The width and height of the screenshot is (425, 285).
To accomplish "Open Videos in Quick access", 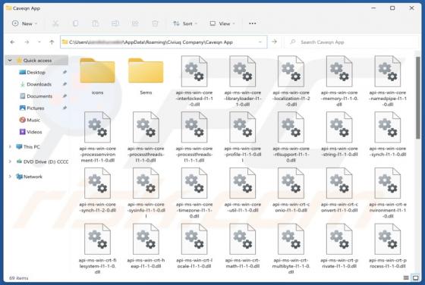I will point(34,132).
